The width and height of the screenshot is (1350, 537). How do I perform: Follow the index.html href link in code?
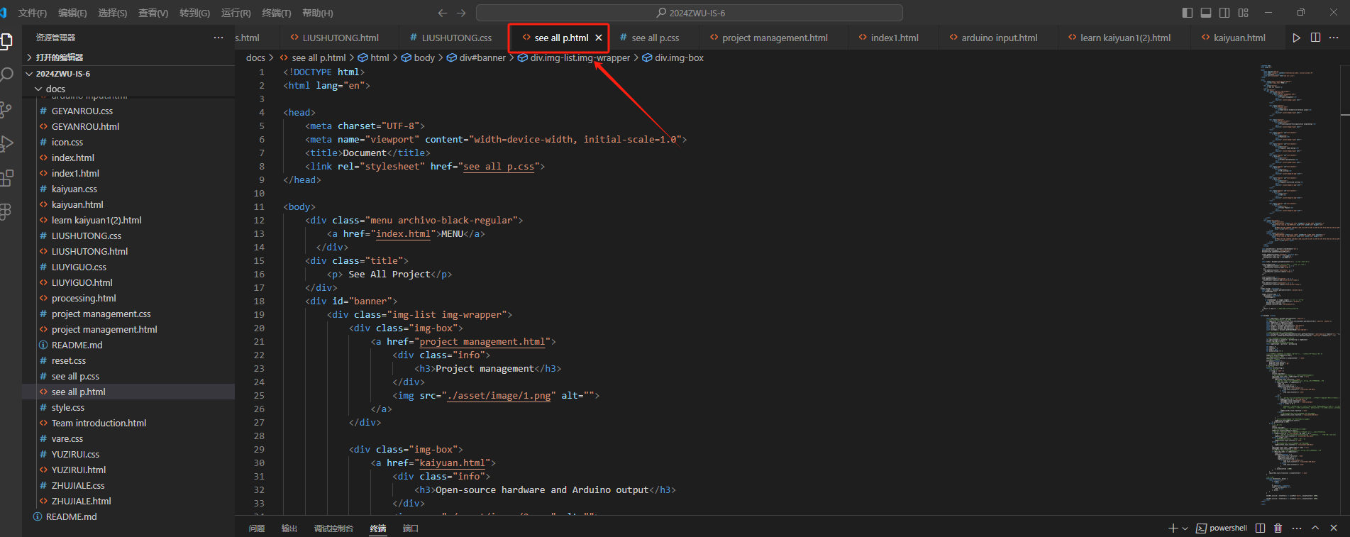403,234
